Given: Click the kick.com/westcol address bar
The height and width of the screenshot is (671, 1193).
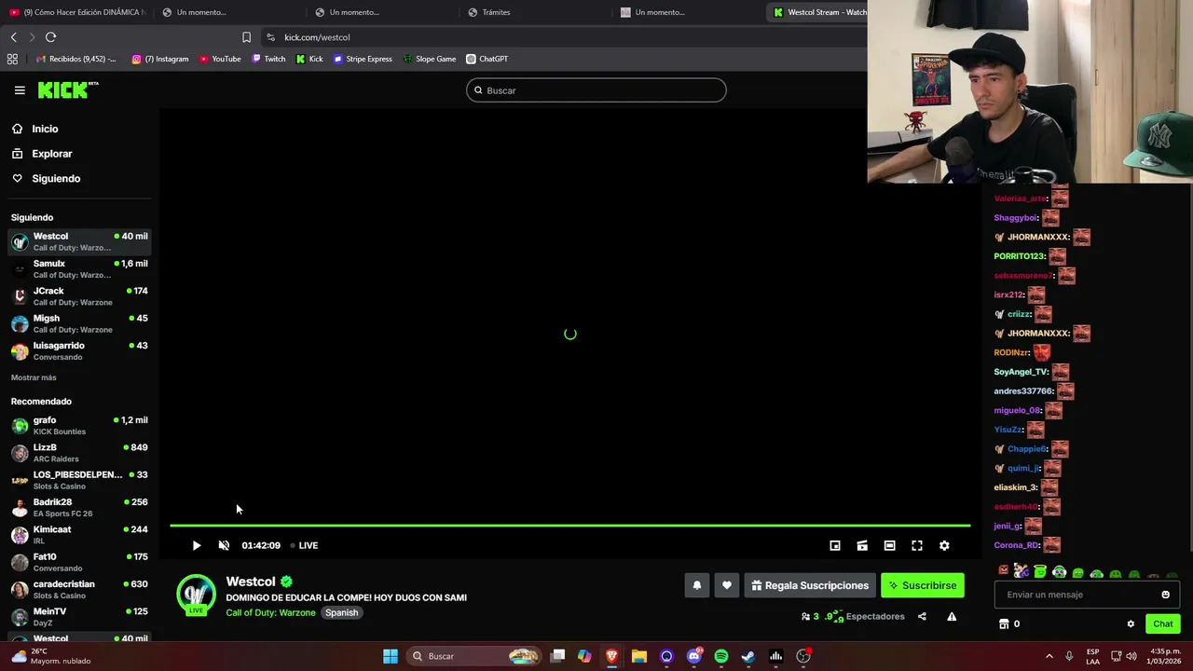Looking at the screenshot, I should coord(317,37).
